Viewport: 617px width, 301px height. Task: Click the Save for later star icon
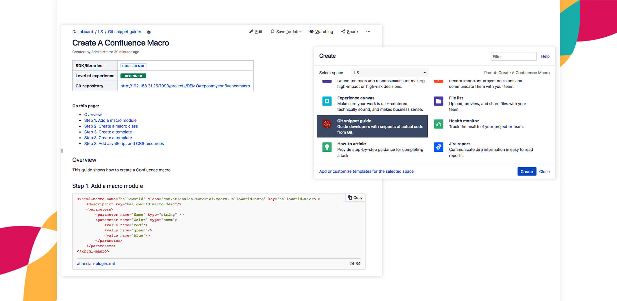273,32
